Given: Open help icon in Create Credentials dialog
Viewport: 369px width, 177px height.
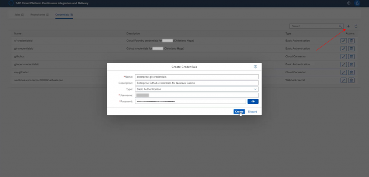Looking at the screenshot, I should 255,67.
